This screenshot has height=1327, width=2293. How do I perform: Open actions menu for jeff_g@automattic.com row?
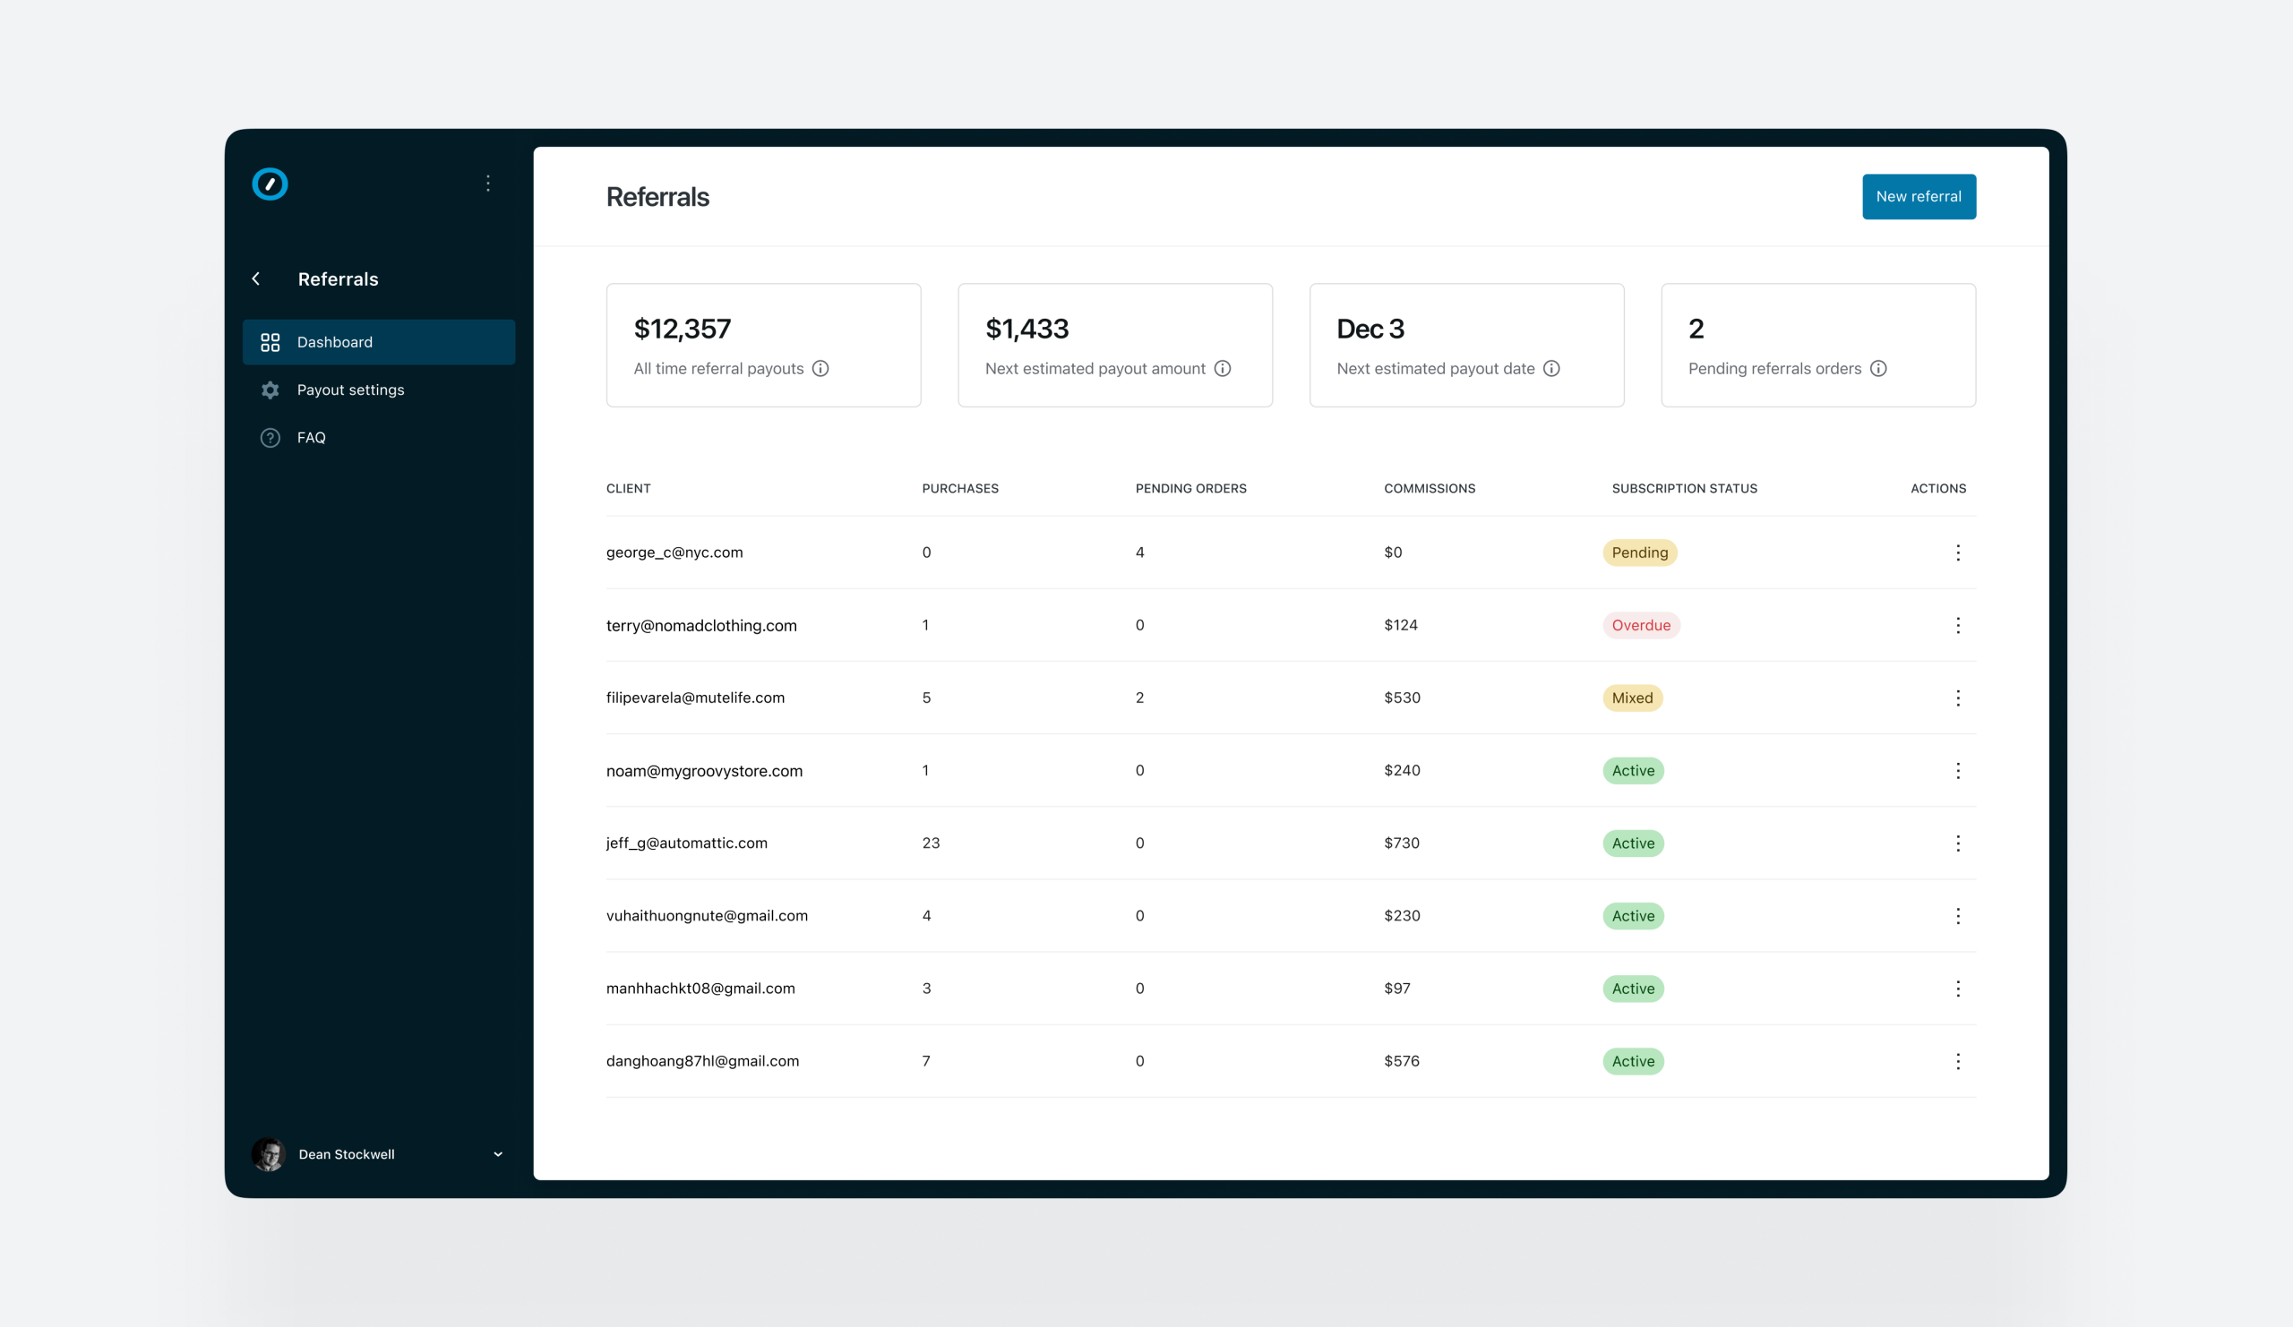[x=1958, y=843]
